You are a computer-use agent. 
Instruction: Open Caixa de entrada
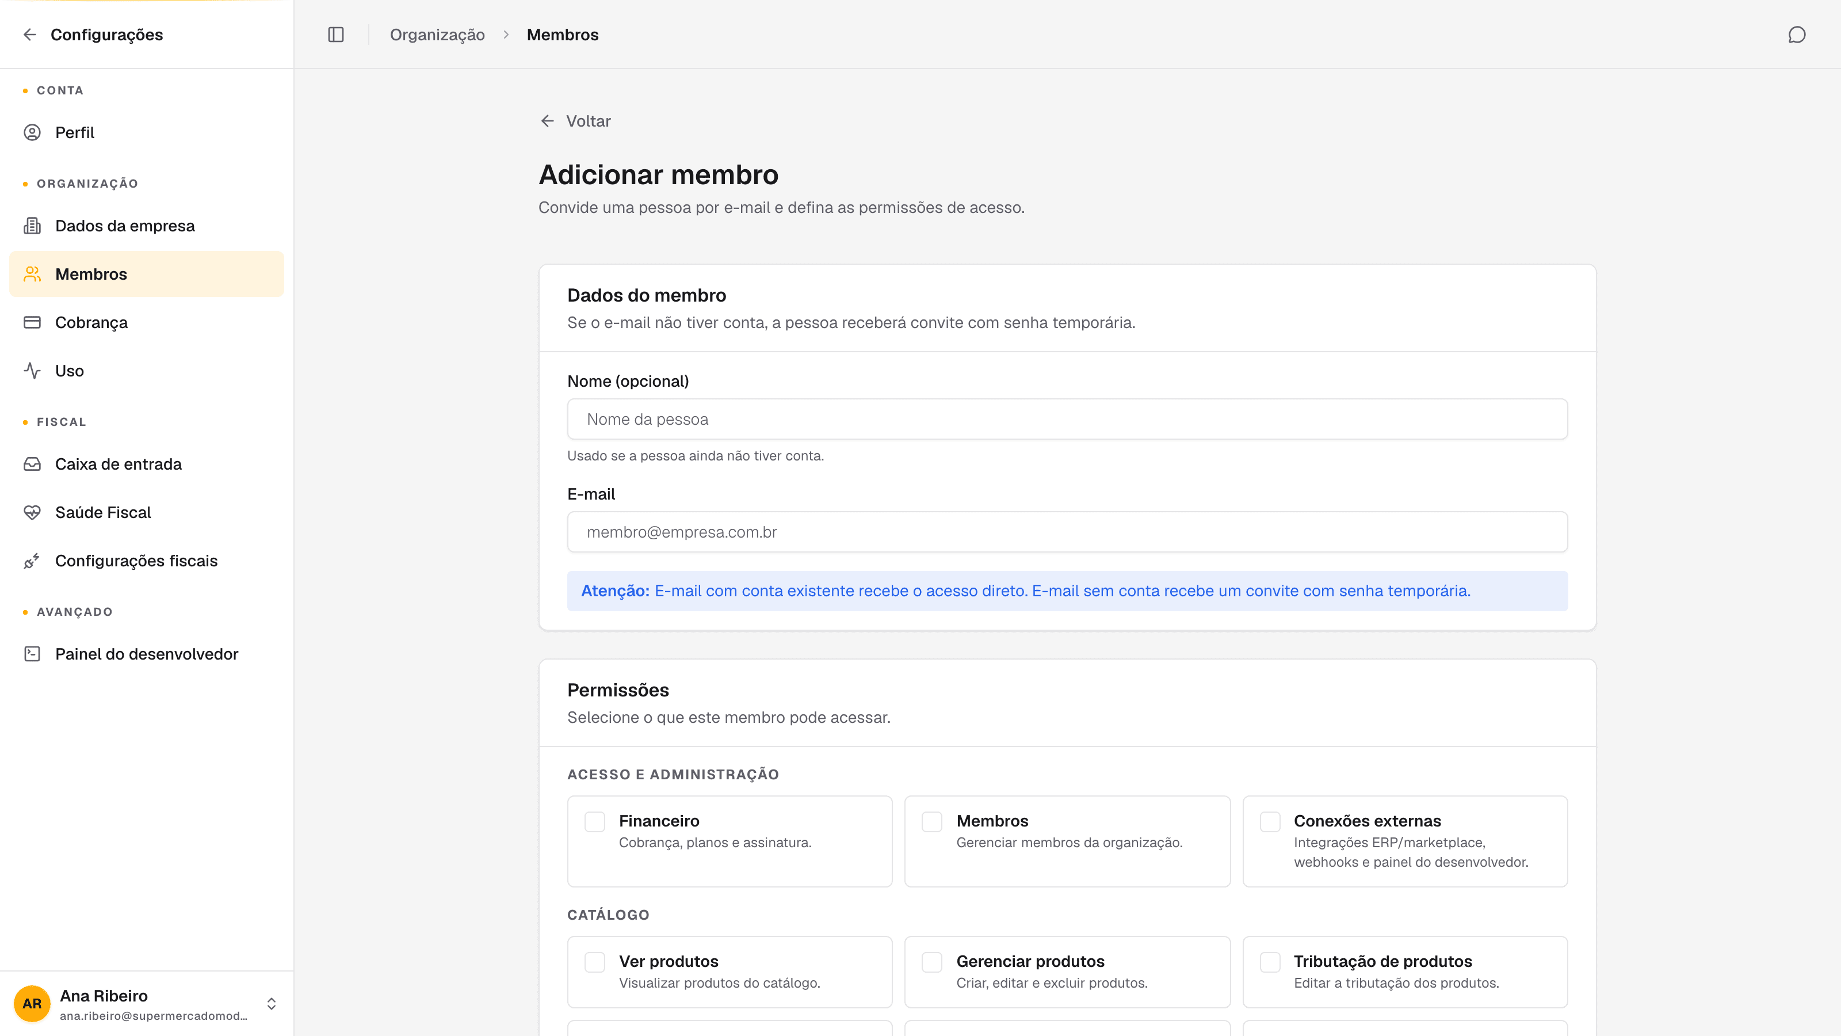(147, 464)
